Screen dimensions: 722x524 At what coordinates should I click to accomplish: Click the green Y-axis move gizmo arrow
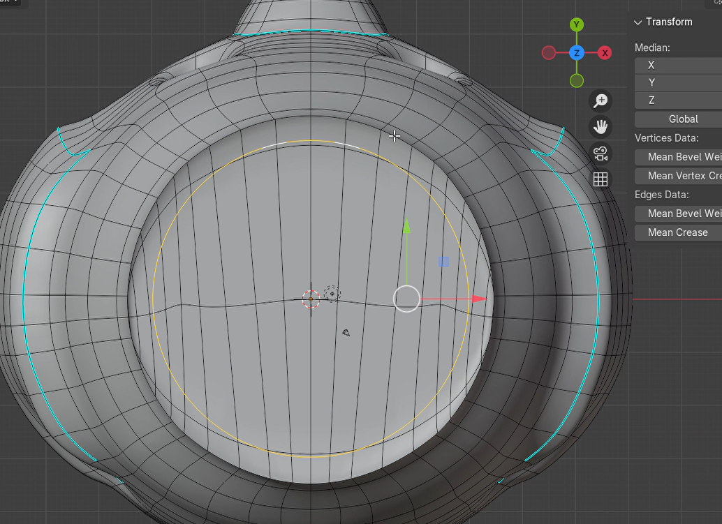pyautogui.click(x=406, y=225)
